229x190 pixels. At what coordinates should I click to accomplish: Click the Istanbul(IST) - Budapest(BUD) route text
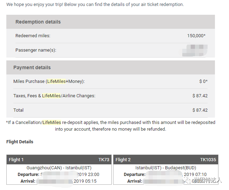[166, 168]
